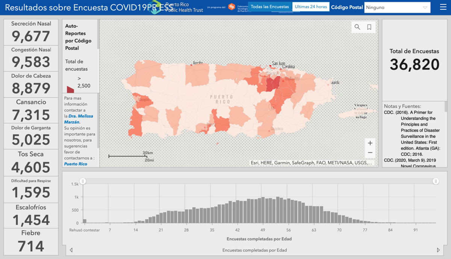The image size is (451, 259).
Task: Zoom out on the map with minus
Action: click(x=370, y=153)
